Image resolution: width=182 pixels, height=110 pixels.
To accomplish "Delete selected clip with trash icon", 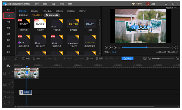I will click(x=16, y=59).
